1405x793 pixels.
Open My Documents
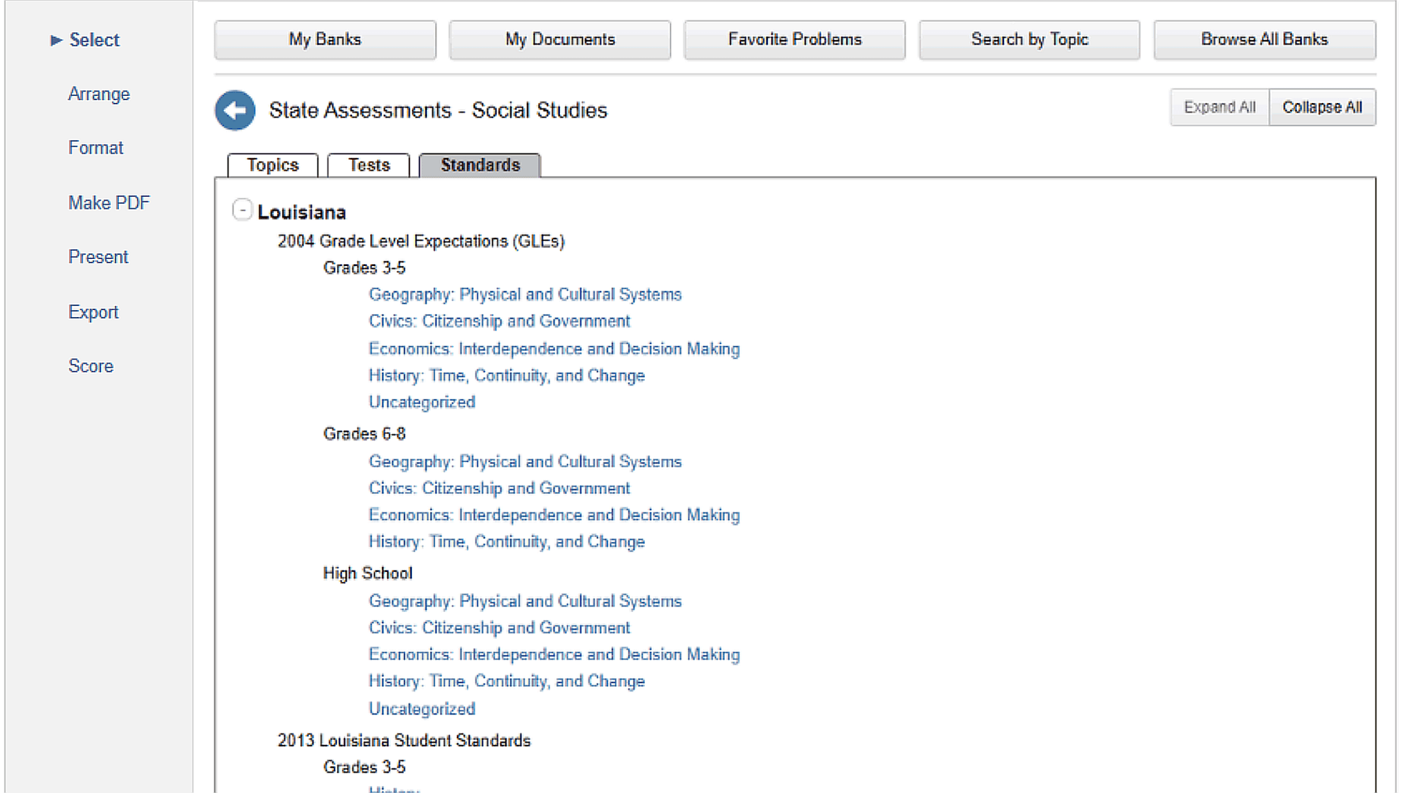(x=559, y=39)
